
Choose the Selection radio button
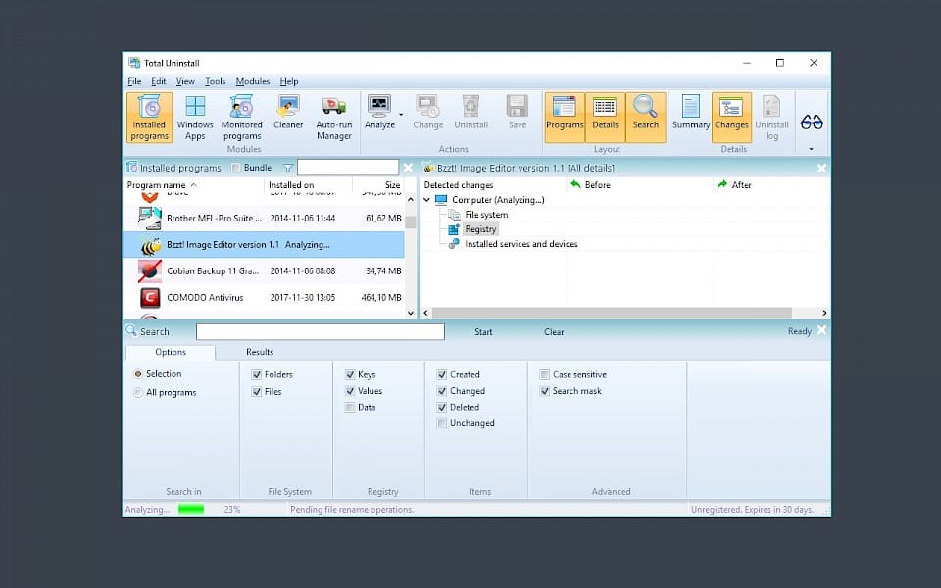(x=138, y=374)
